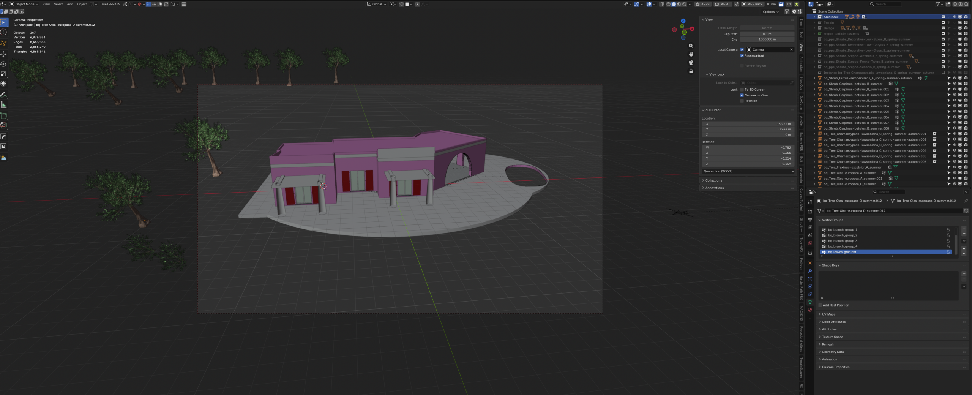Click the outliner filter funnel icon
This screenshot has height=395, width=972.
[x=937, y=4]
